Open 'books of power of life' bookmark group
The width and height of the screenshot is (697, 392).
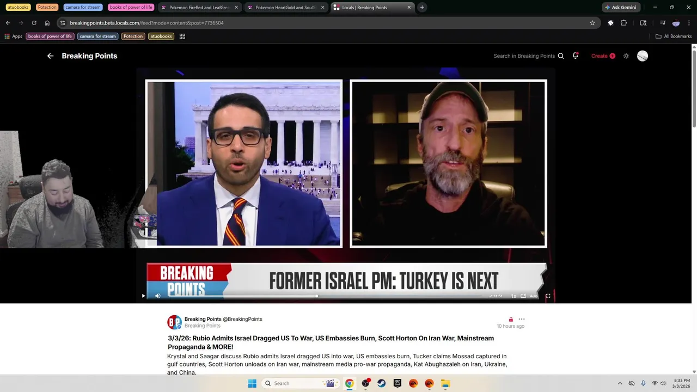pos(50,36)
